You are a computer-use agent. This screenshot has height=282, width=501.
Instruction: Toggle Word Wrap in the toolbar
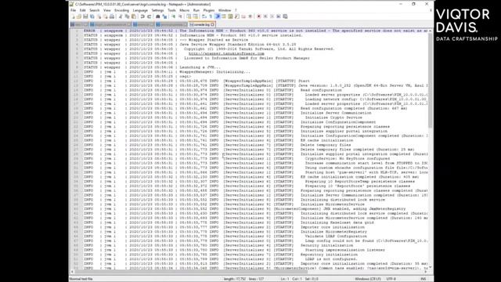(204, 16)
